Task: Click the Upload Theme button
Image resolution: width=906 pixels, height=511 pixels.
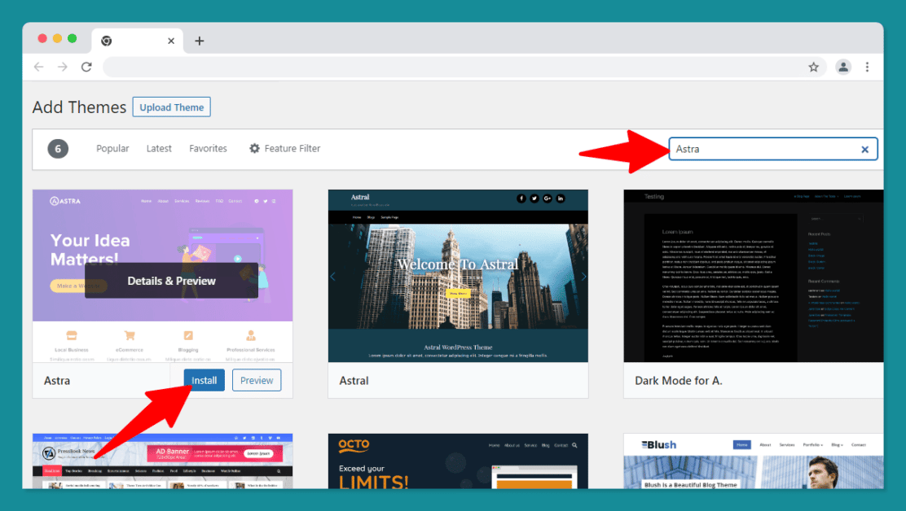Action: coord(172,107)
